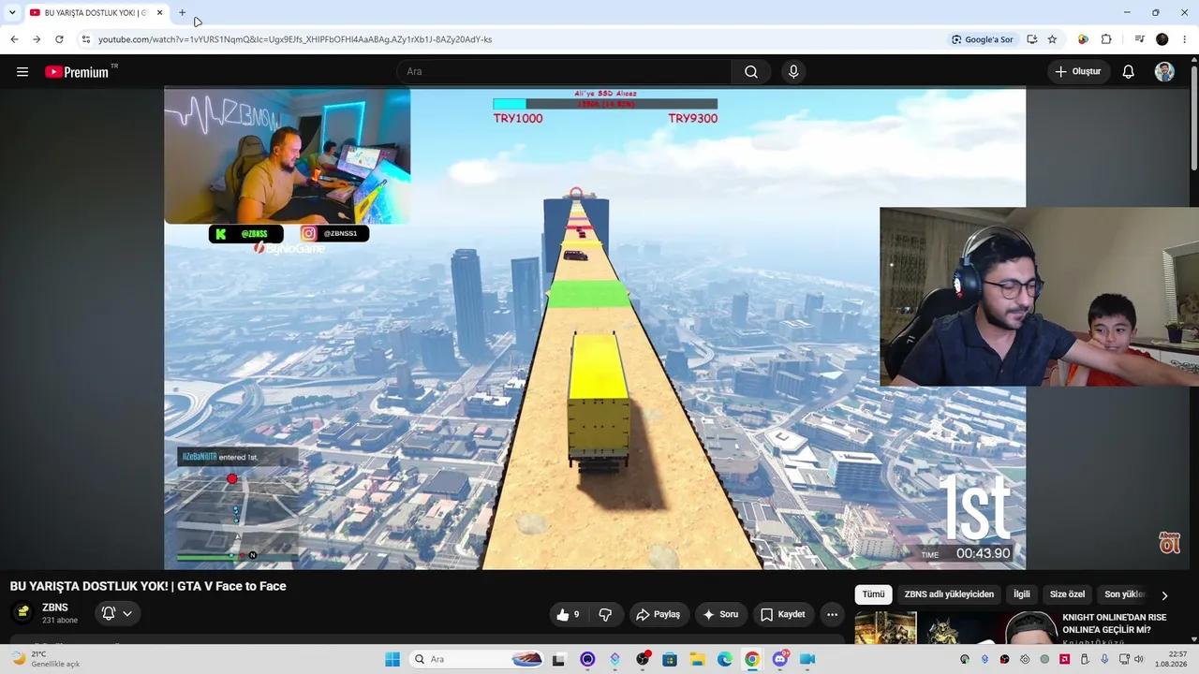Click the video title BU YARIŞTA DOSTLUK YOK

point(148,586)
